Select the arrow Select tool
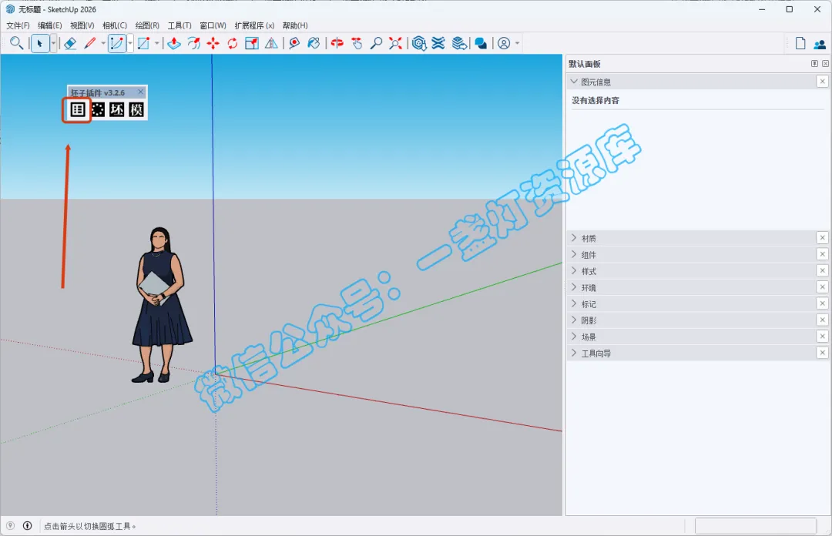 (x=40, y=44)
